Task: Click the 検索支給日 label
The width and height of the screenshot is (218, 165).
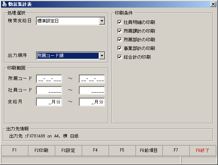Action: click(x=20, y=21)
